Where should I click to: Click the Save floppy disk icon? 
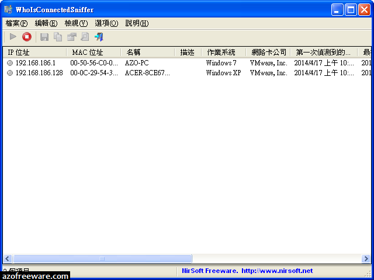(x=44, y=37)
